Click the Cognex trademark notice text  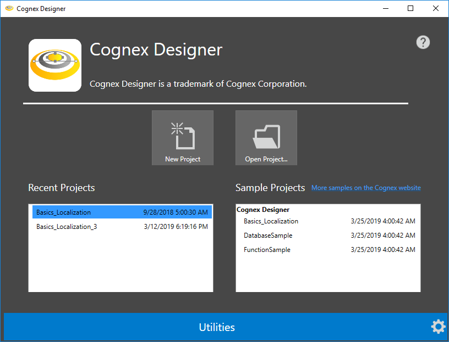198,84
